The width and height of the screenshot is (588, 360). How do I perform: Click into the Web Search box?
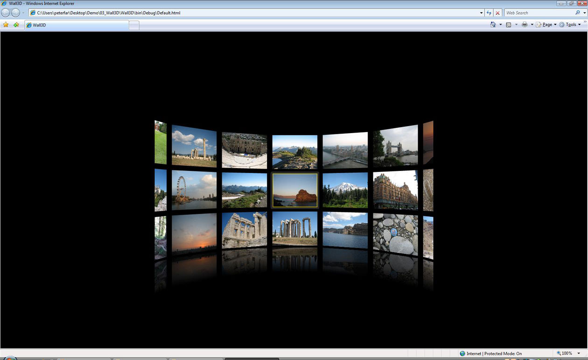(x=539, y=13)
